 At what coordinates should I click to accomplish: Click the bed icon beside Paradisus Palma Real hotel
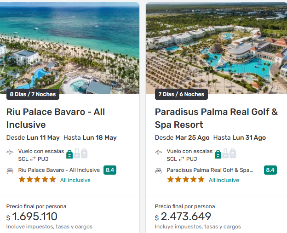pyautogui.click(x=159, y=170)
